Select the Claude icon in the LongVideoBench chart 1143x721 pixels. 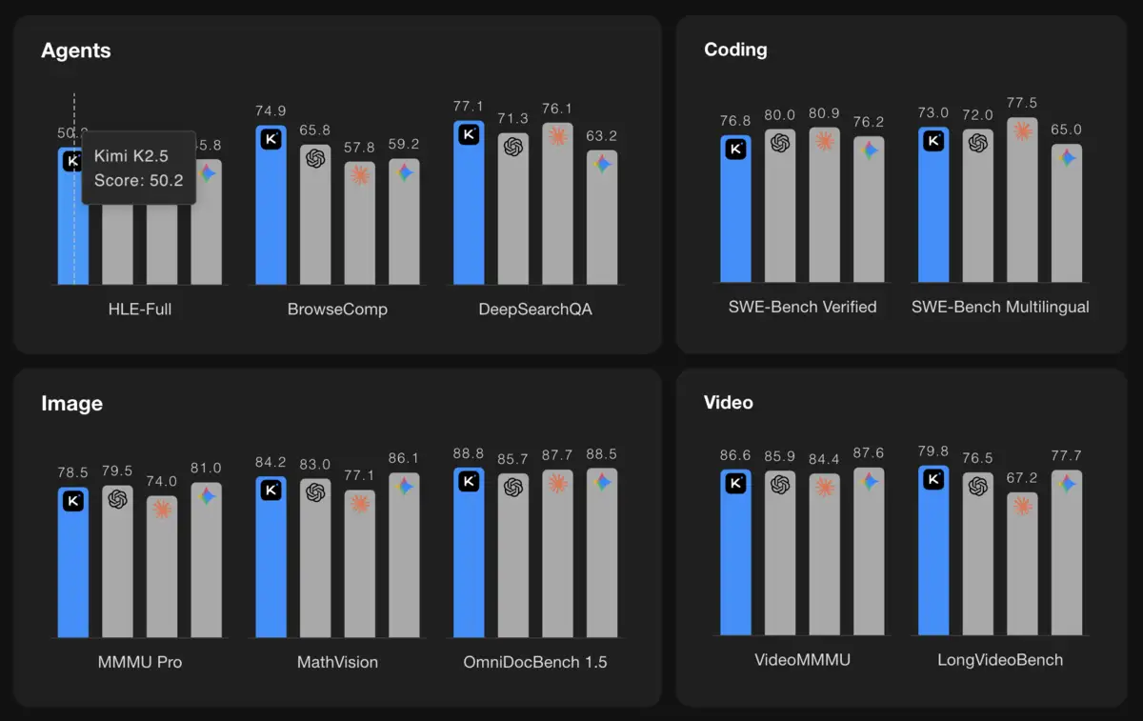[1023, 506]
